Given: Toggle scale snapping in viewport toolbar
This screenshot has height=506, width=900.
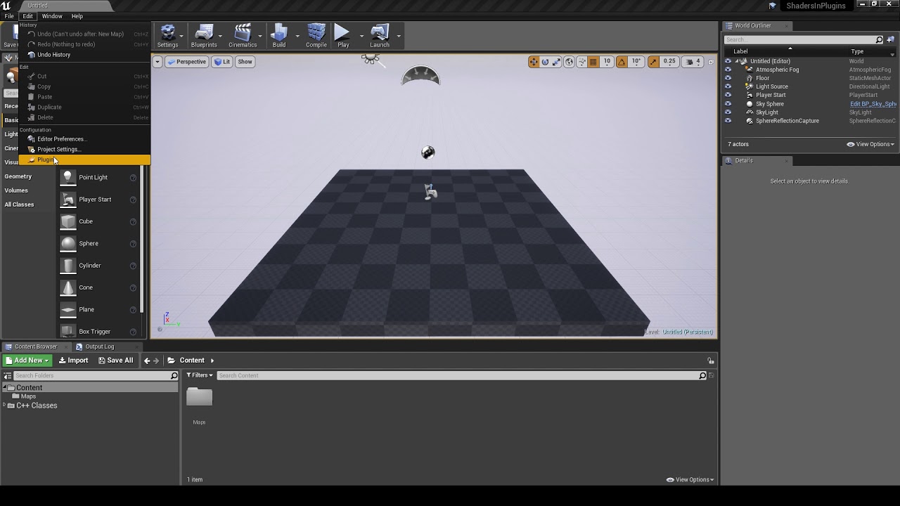Looking at the screenshot, I should click(x=654, y=62).
